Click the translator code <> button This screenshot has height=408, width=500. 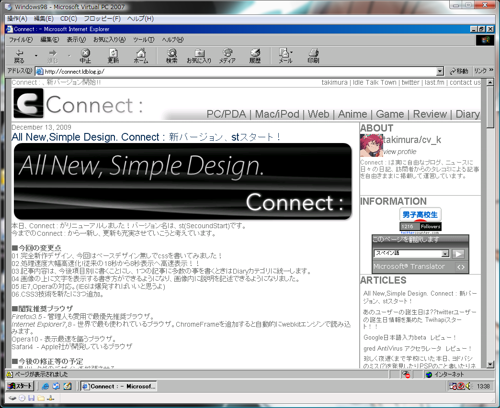click(461, 267)
